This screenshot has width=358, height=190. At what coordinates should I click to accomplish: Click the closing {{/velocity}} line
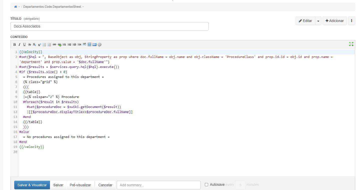pos(32,147)
